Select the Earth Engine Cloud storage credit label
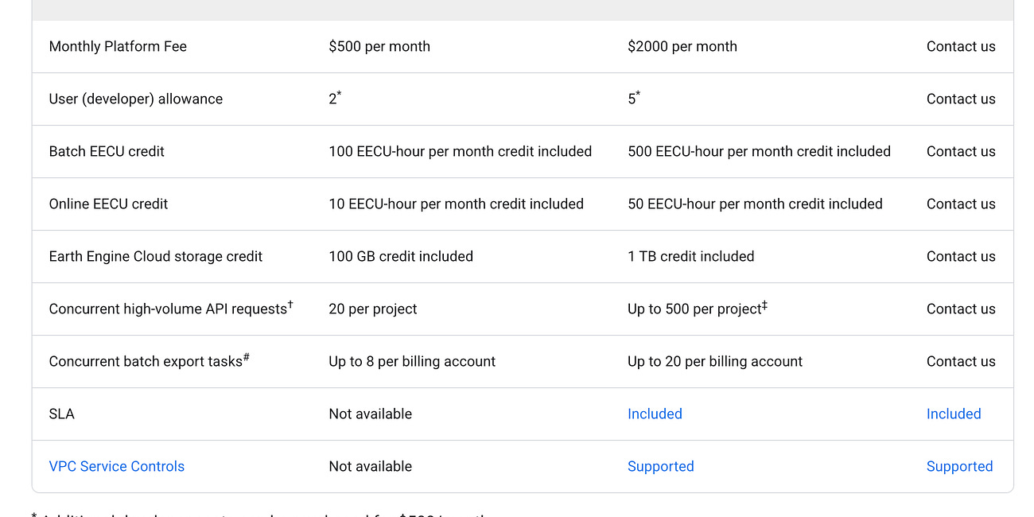Screen dimensions: 1034x517 156,256
